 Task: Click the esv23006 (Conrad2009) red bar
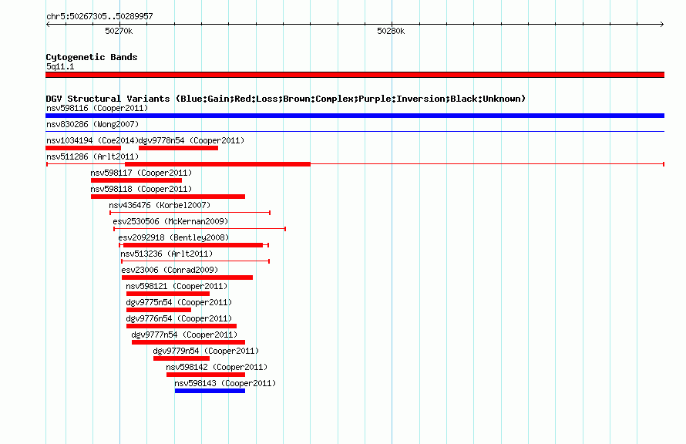point(187,277)
